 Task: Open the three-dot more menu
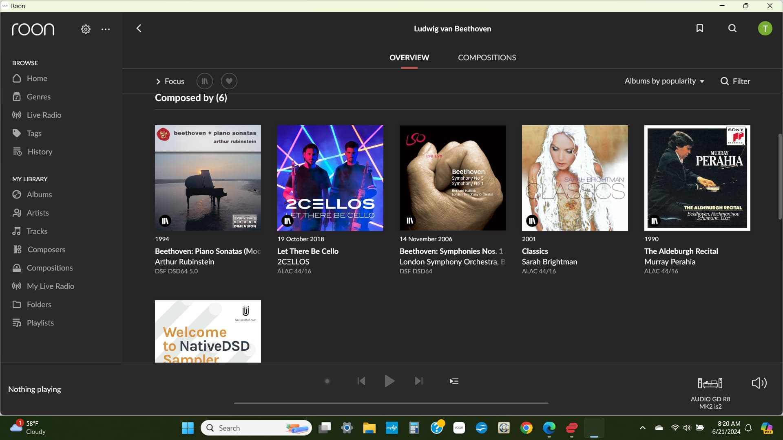coord(106,29)
